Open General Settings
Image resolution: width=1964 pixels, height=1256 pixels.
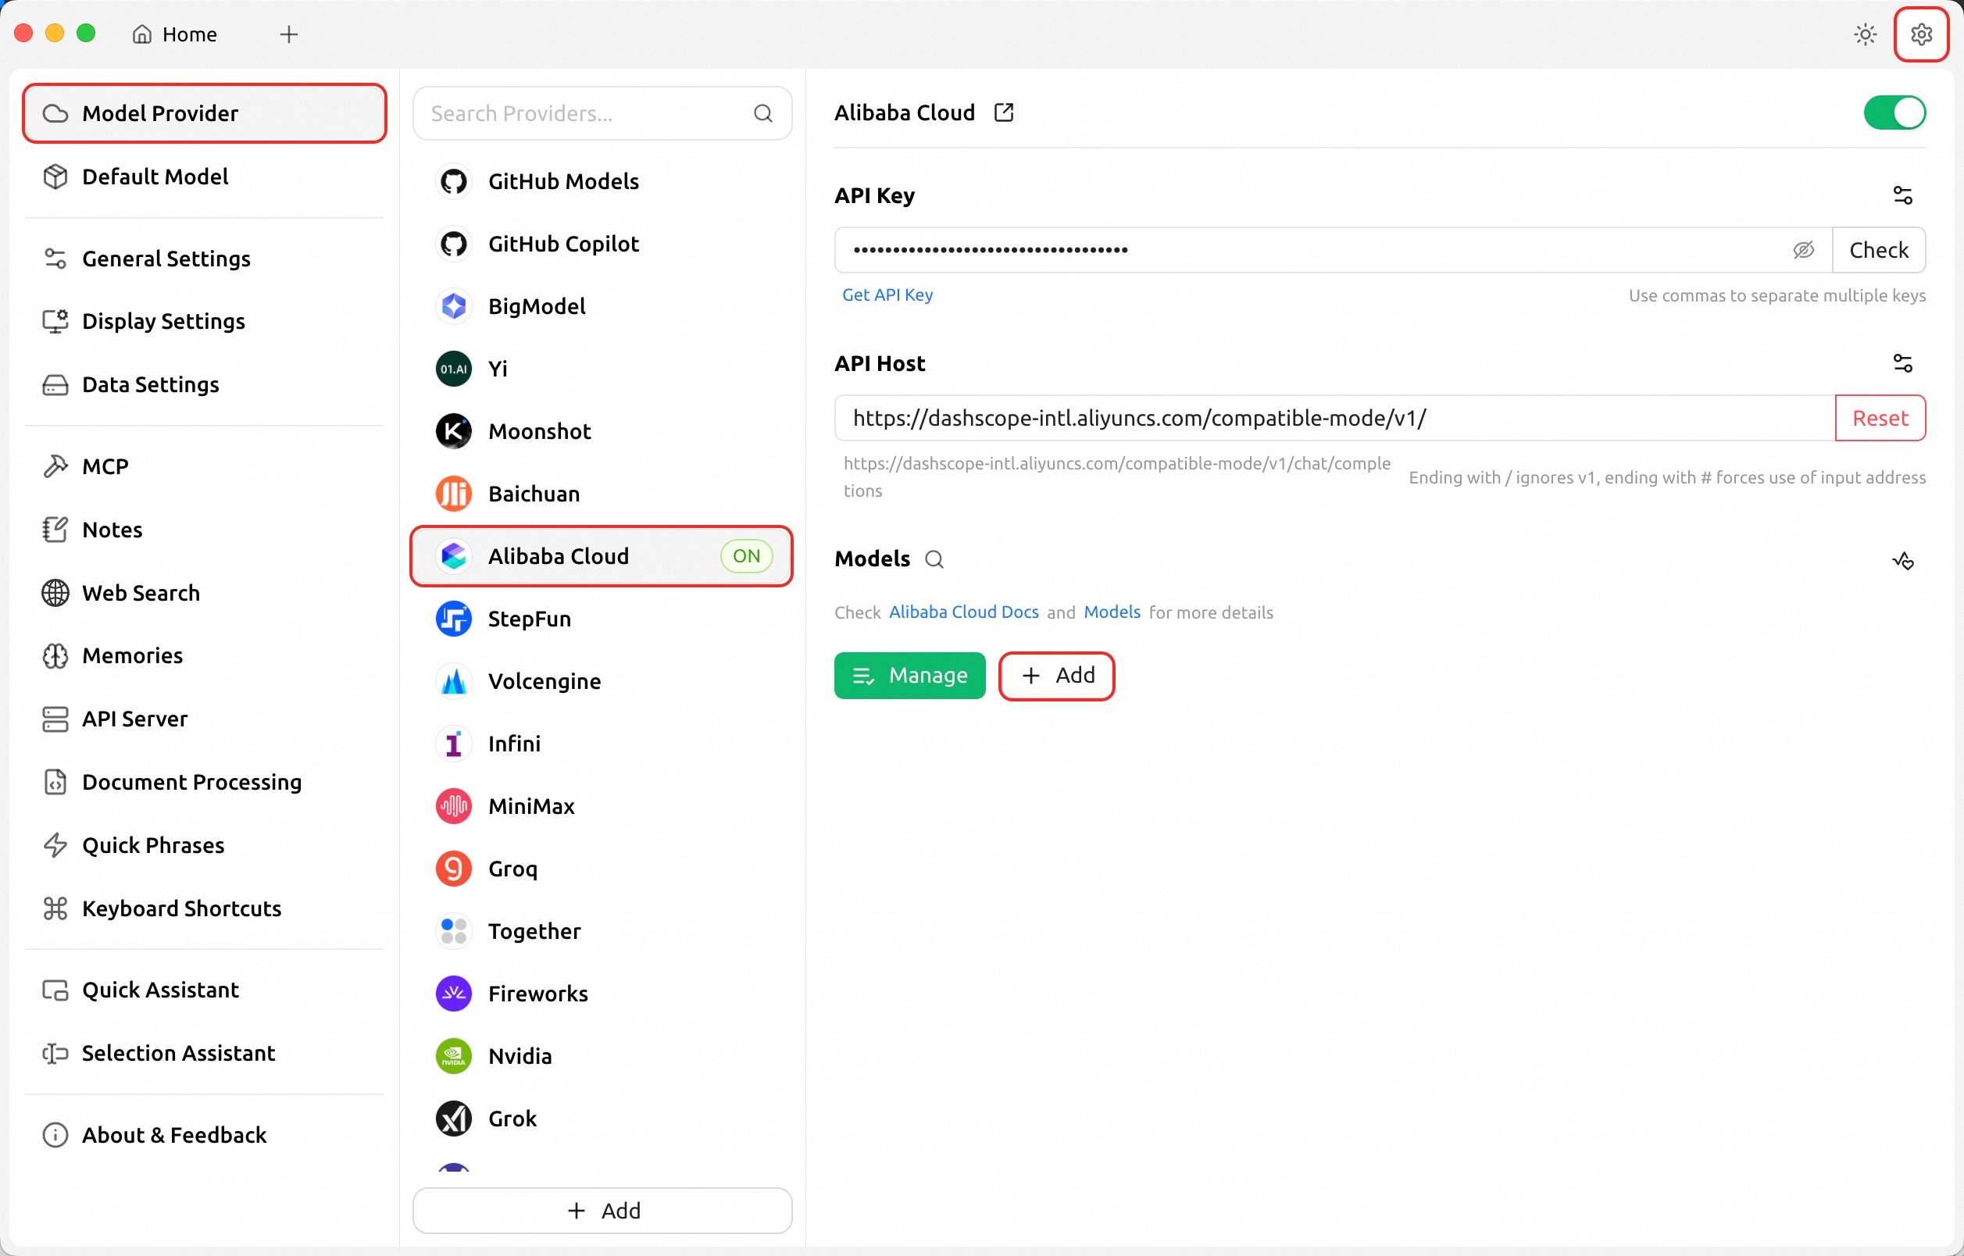coord(166,258)
